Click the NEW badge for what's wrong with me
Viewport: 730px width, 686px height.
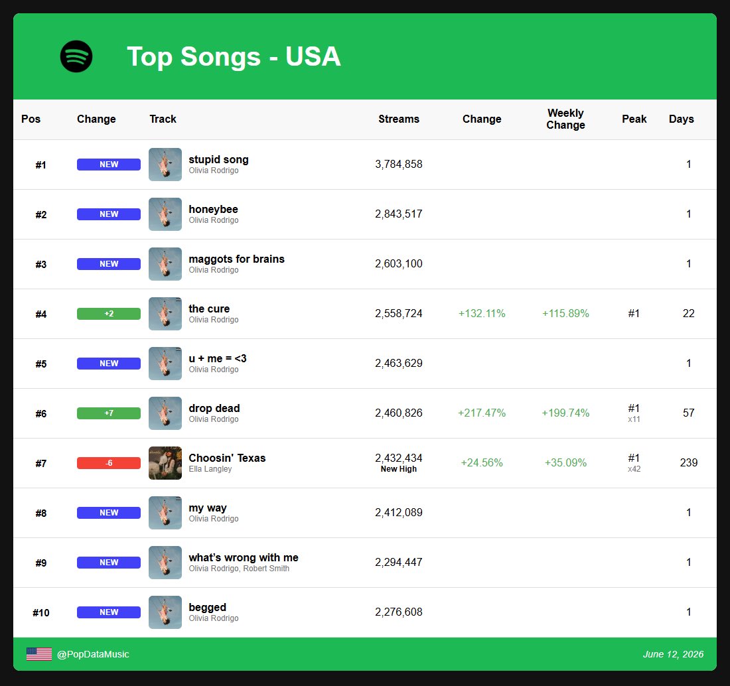tap(108, 563)
